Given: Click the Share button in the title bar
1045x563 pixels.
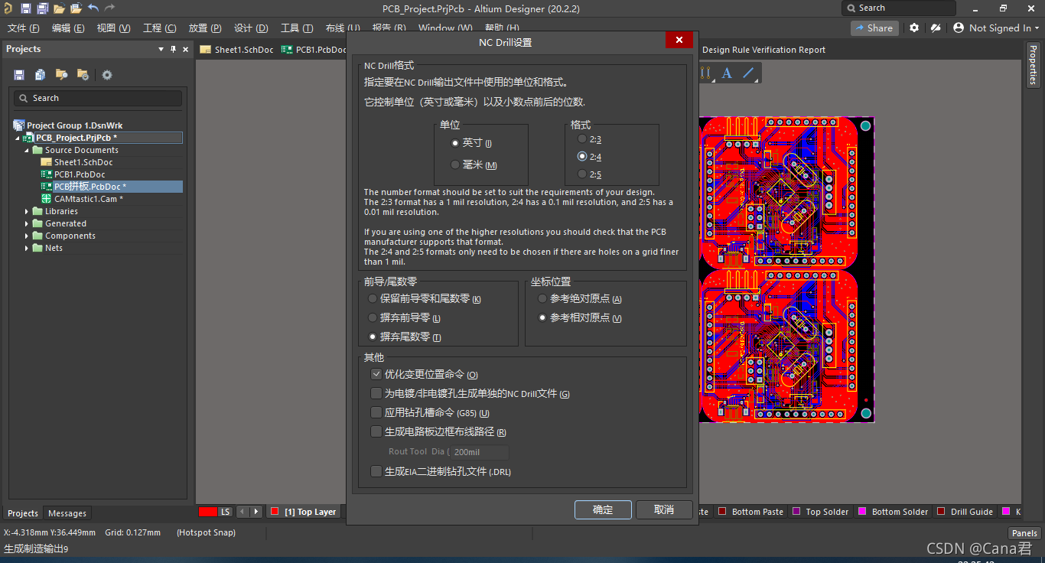Looking at the screenshot, I should click(874, 28).
